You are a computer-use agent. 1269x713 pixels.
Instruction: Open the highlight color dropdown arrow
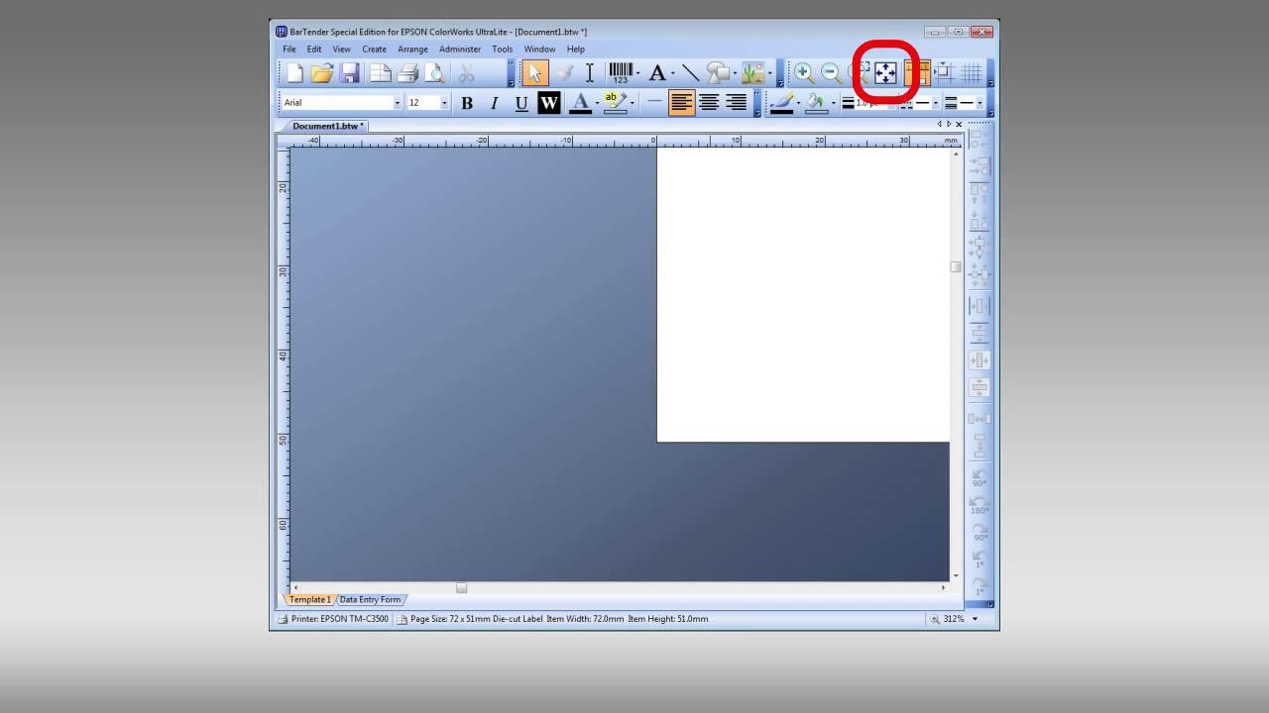coord(633,103)
